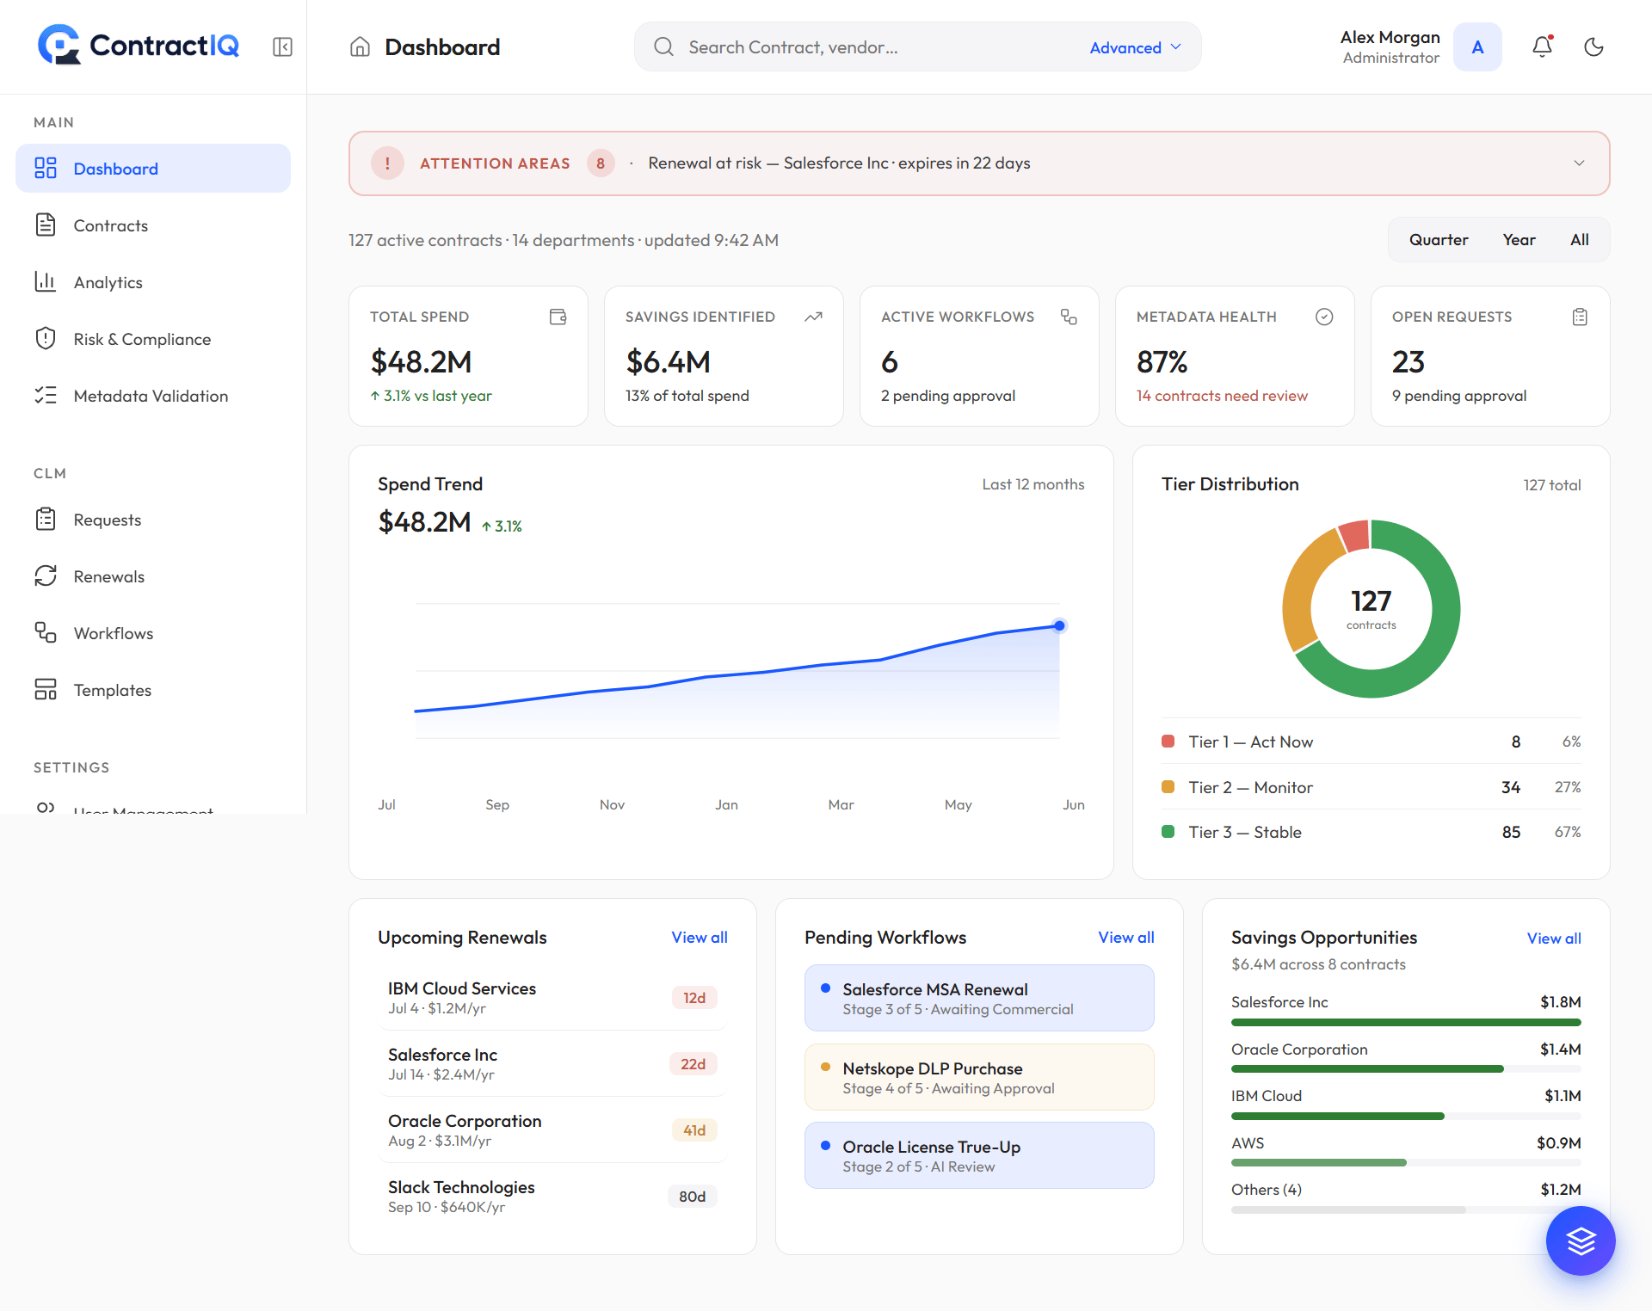Image resolution: width=1652 pixels, height=1311 pixels.
Task: Click the Tier 1 red color swatch
Action: pos(1168,742)
